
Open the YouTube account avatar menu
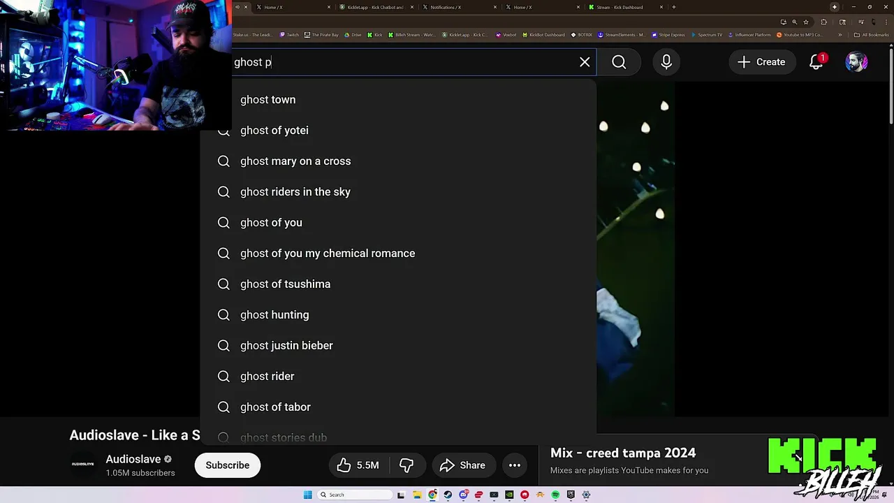tap(856, 62)
